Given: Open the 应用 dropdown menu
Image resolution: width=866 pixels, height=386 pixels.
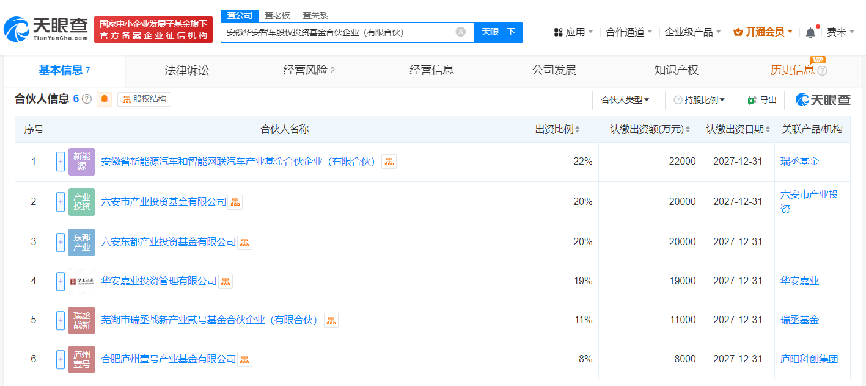Looking at the screenshot, I should (573, 32).
